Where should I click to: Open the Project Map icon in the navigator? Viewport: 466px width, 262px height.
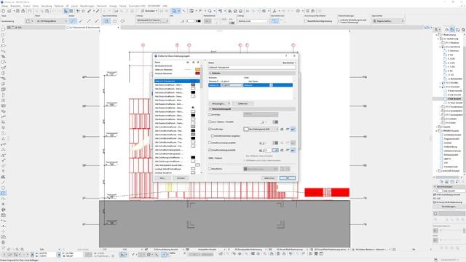click(x=446, y=30)
